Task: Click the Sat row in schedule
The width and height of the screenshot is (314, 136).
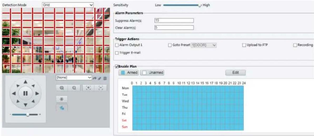Action: 188,121
